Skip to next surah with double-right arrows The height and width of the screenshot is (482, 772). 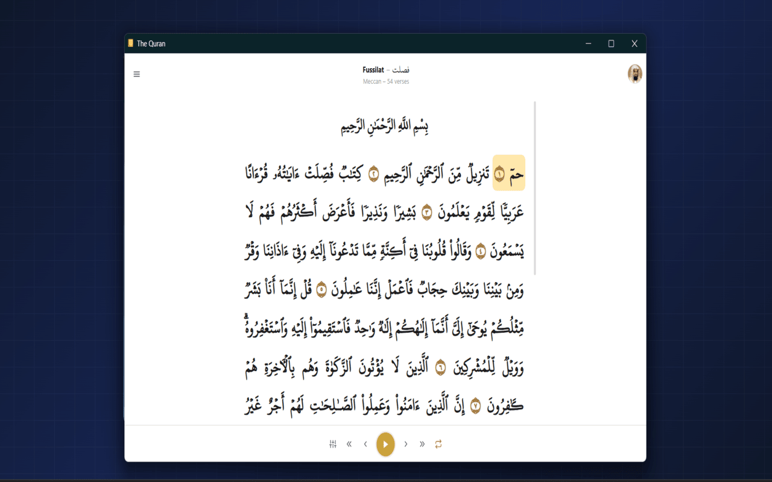click(x=422, y=444)
